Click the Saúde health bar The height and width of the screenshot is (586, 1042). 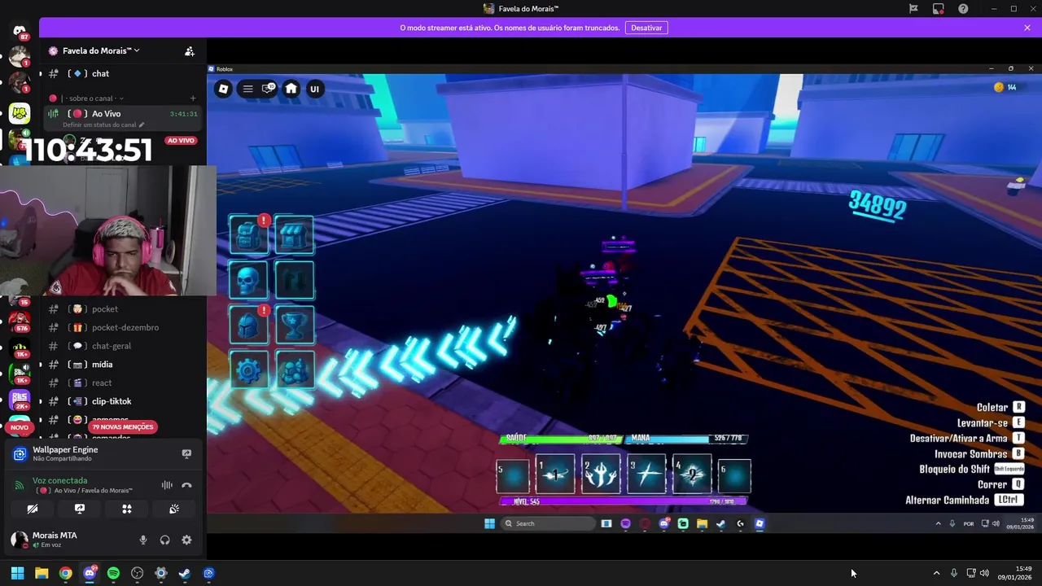[562, 438]
